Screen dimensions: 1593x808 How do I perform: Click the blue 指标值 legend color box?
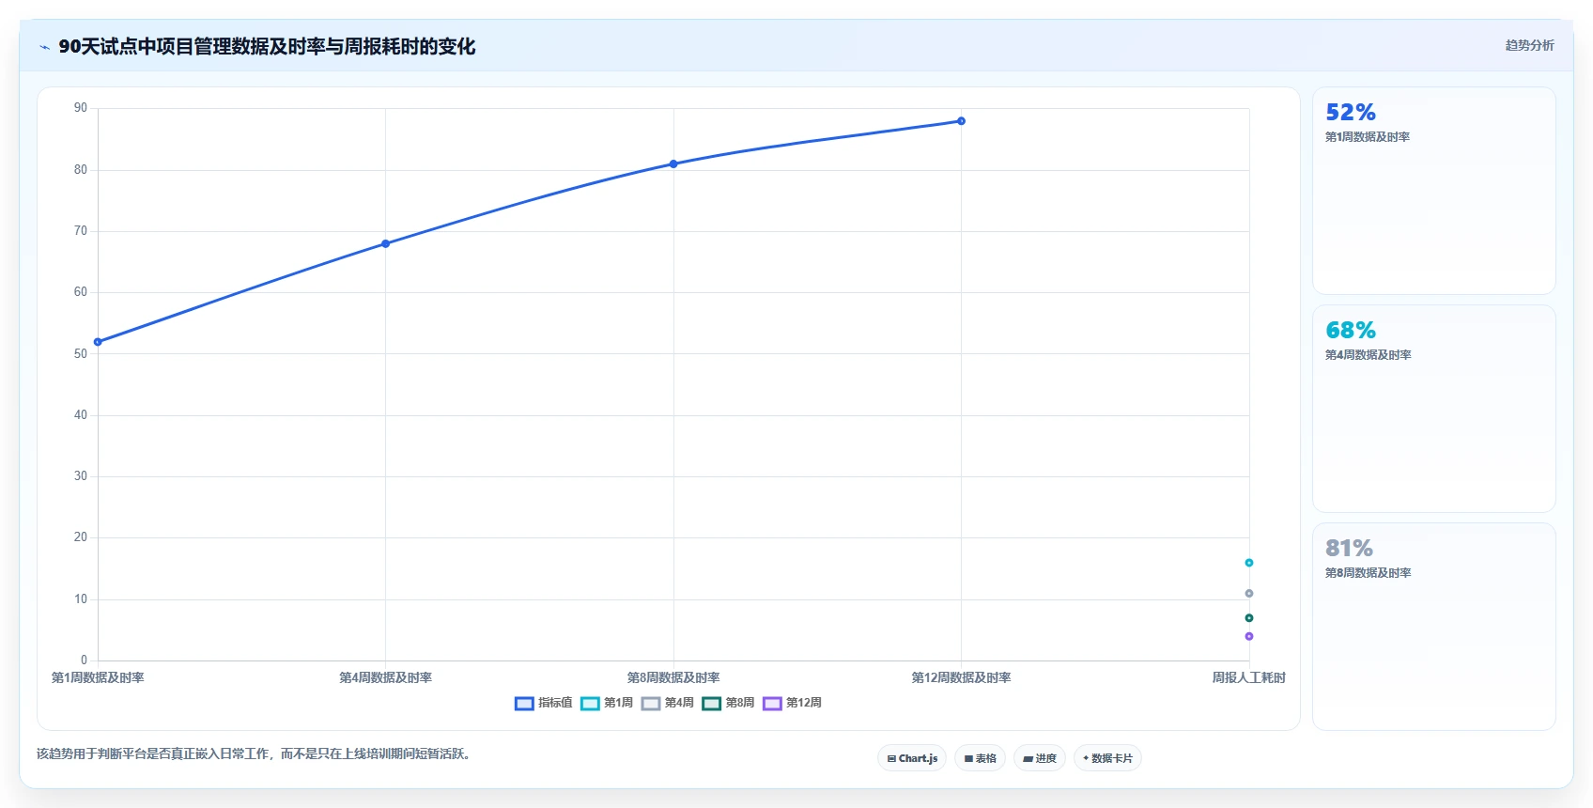[524, 704]
